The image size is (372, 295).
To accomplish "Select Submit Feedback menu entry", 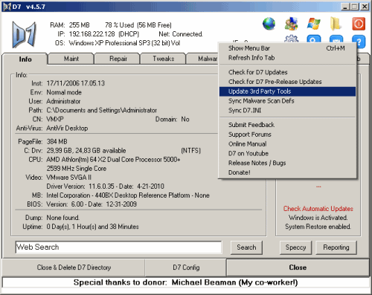I will [x=287, y=125].
